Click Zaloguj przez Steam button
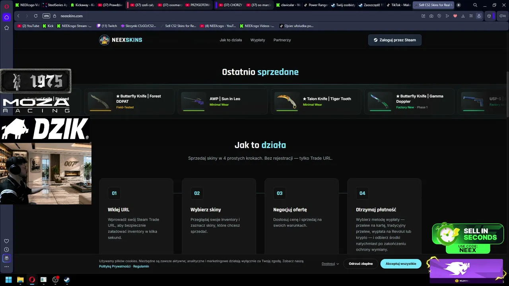 [394, 40]
